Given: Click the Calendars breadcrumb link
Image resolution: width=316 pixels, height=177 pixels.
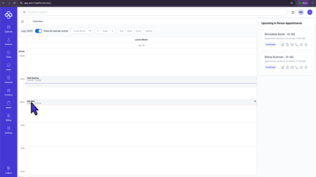Looking at the screenshot, I should pos(38,21).
